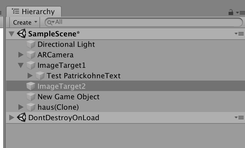Expand the Test PatrickohneText children
The image size is (245, 148).
pos(30,76)
